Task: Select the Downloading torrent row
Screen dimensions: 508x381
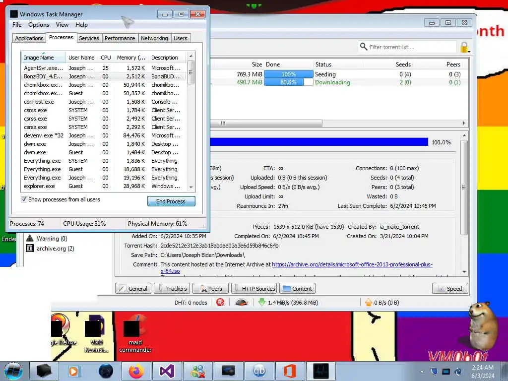Action: click(338, 82)
